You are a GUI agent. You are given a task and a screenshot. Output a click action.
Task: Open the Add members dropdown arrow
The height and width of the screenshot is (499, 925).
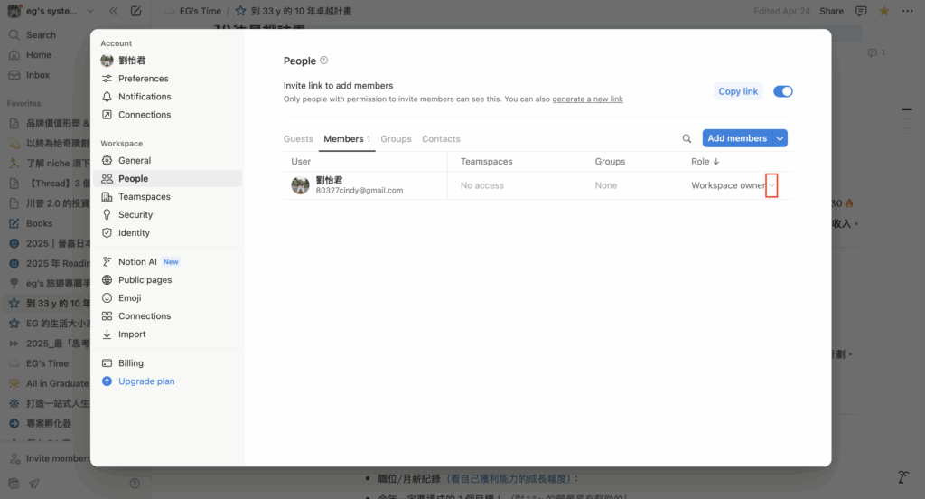[x=780, y=138]
